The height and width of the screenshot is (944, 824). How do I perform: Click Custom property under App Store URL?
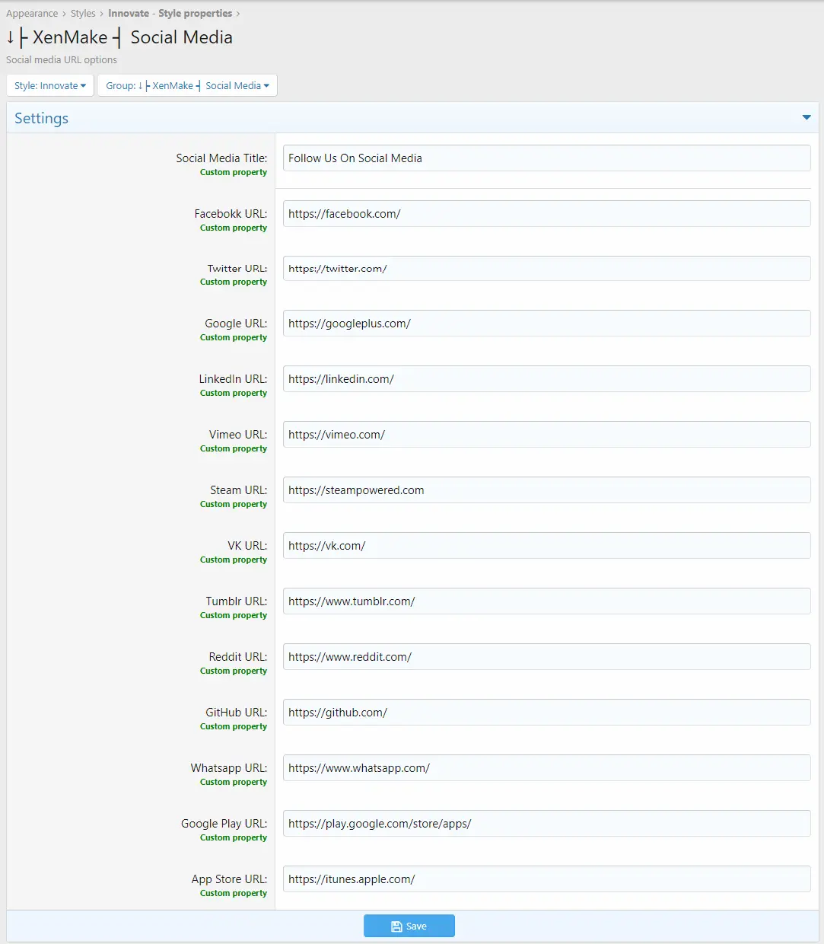pyautogui.click(x=234, y=894)
